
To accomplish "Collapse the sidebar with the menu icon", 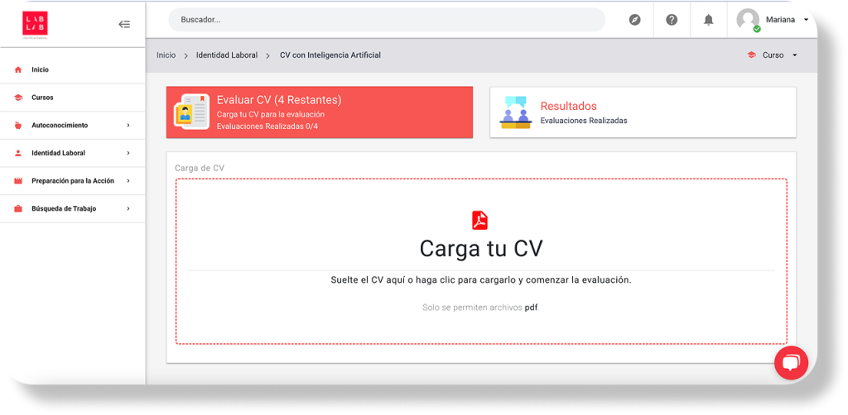I will (x=124, y=24).
